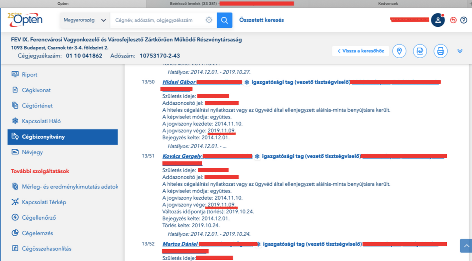Click entry number 13/51
This screenshot has width=472, height=261.
tap(148, 157)
